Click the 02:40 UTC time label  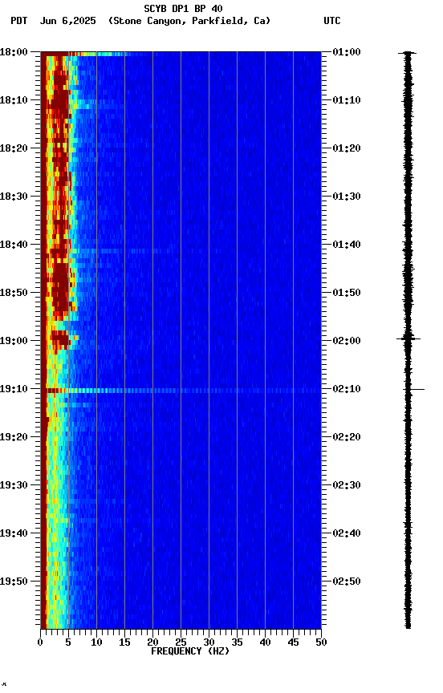(347, 533)
